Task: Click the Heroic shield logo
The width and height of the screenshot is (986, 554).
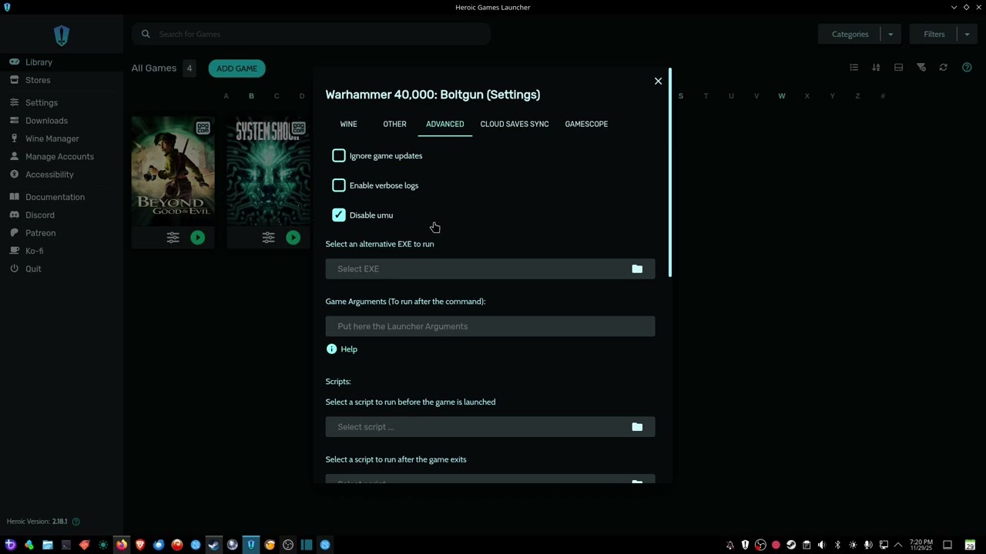Action: tap(62, 35)
